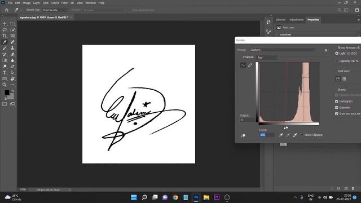Select the Clone Stamp tool
The height and width of the screenshot is (203, 361).
tap(12, 48)
